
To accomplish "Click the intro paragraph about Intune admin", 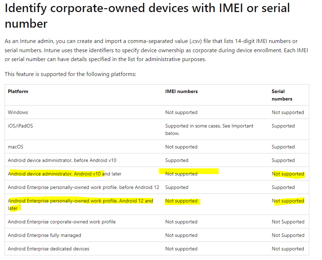I will point(156,50).
